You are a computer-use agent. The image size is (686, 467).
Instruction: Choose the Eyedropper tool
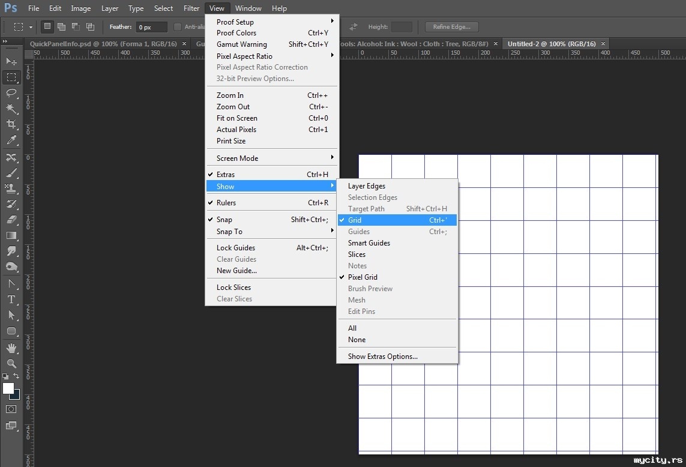11,140
